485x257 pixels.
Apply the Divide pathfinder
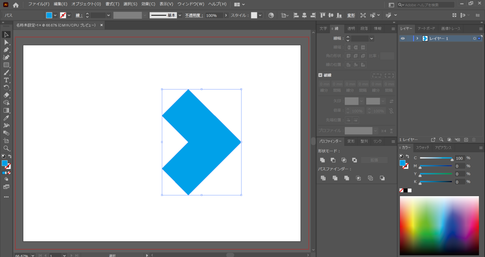pos(323,178)
